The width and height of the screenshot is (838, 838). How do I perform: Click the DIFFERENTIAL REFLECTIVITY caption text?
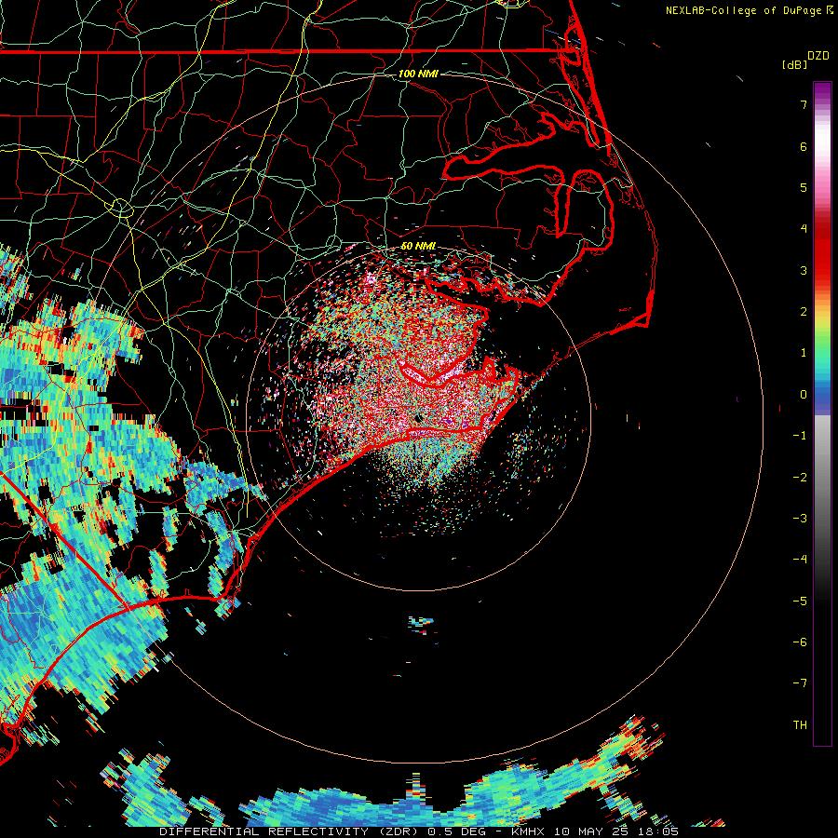(264, 831)
